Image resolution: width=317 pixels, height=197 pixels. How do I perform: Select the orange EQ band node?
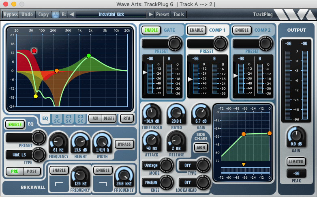tap(57, 71)
